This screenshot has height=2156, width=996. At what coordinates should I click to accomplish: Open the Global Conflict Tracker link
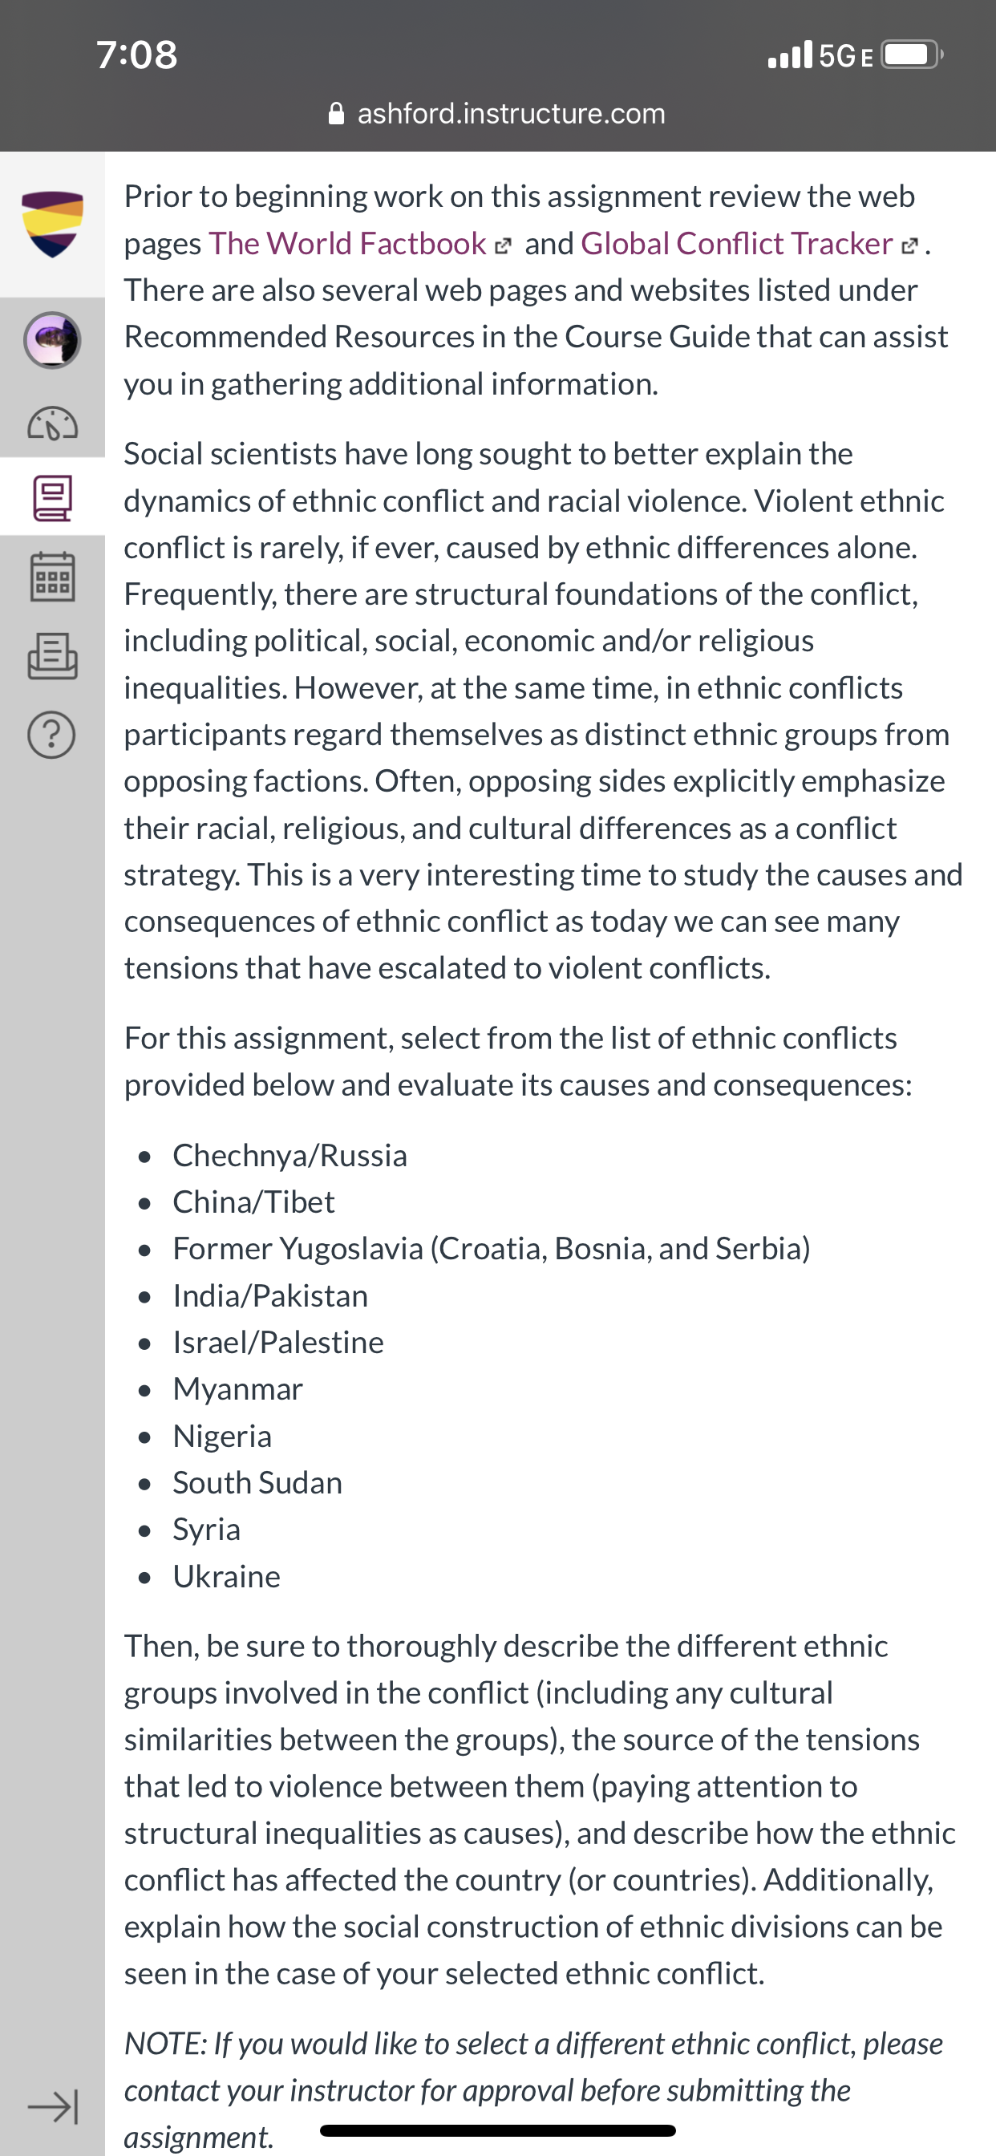736,244
